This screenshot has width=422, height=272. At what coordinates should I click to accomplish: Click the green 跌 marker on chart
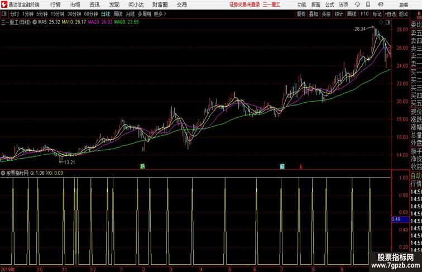coord(143,166)
